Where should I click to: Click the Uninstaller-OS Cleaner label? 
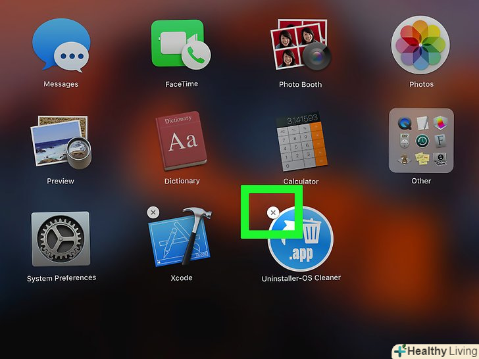click(301, 278)
